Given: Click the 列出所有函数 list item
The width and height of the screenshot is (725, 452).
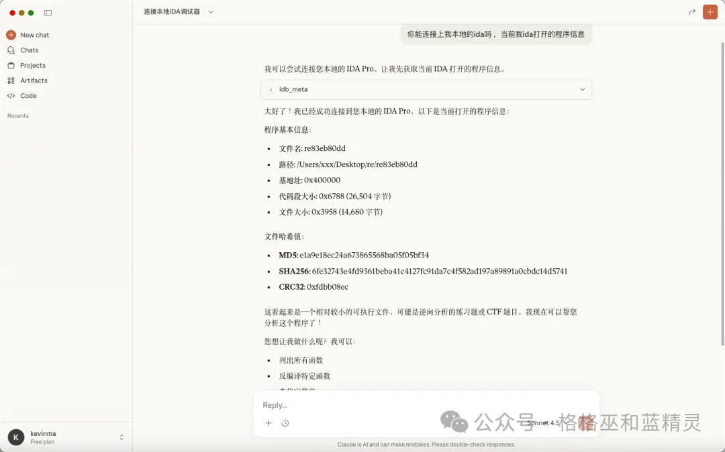Looking at the screenshot, I should (x=301, y=360).
